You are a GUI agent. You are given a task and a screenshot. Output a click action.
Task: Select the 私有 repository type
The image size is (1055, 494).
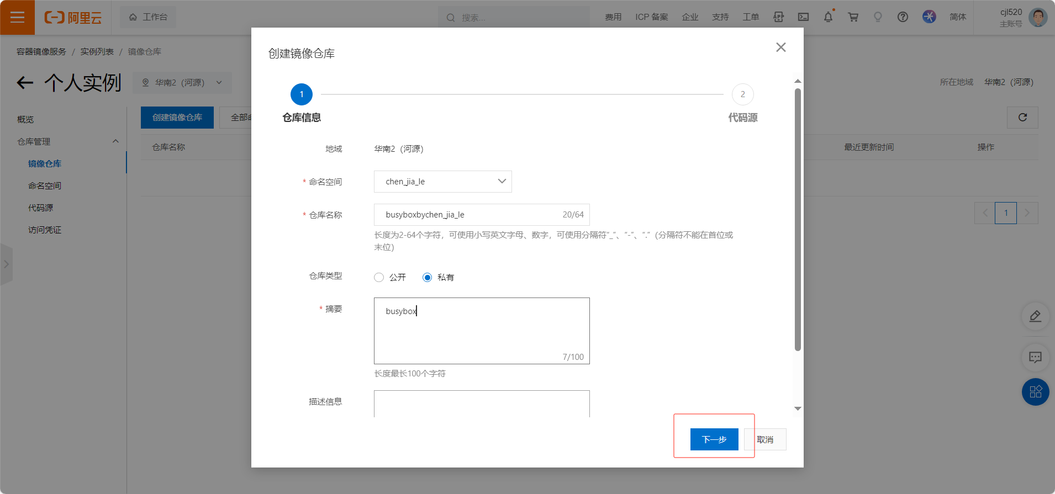point(427,277)
